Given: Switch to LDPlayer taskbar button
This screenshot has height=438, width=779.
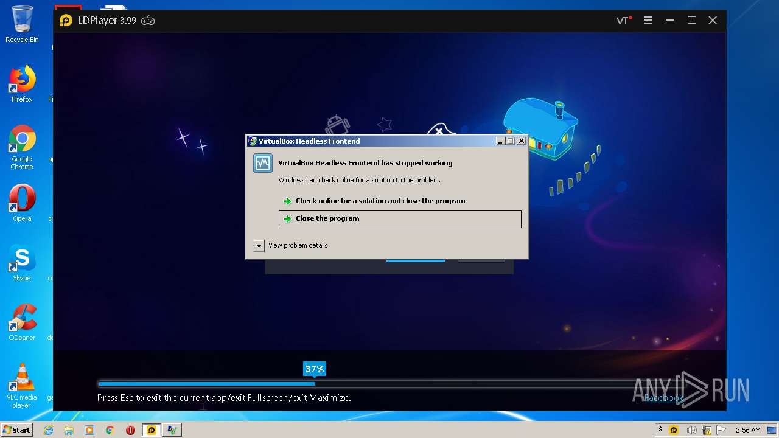Looking at the screenshot, I should (x=152, y=430).
